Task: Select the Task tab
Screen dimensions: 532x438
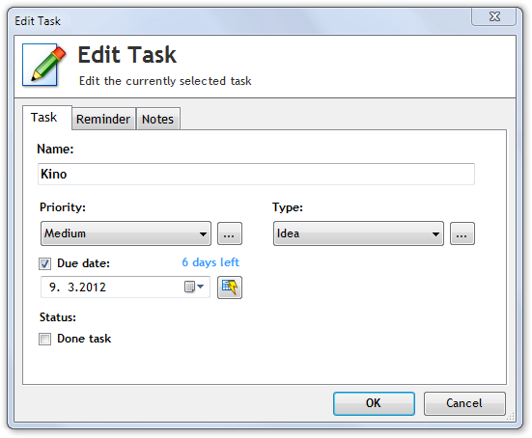Action: [43, 118]
